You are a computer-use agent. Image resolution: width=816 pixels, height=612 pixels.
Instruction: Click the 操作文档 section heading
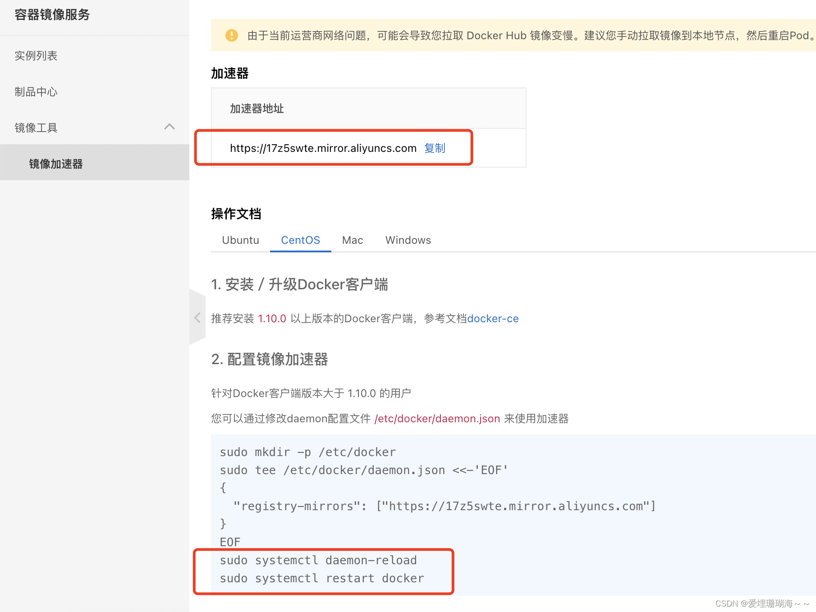click(x=236, y=214)
